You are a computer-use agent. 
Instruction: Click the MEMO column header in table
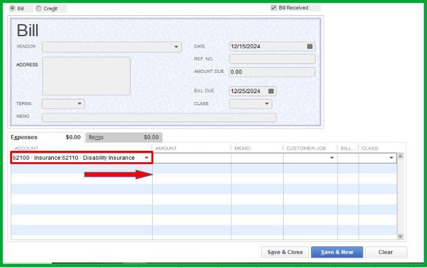[242, 148]
